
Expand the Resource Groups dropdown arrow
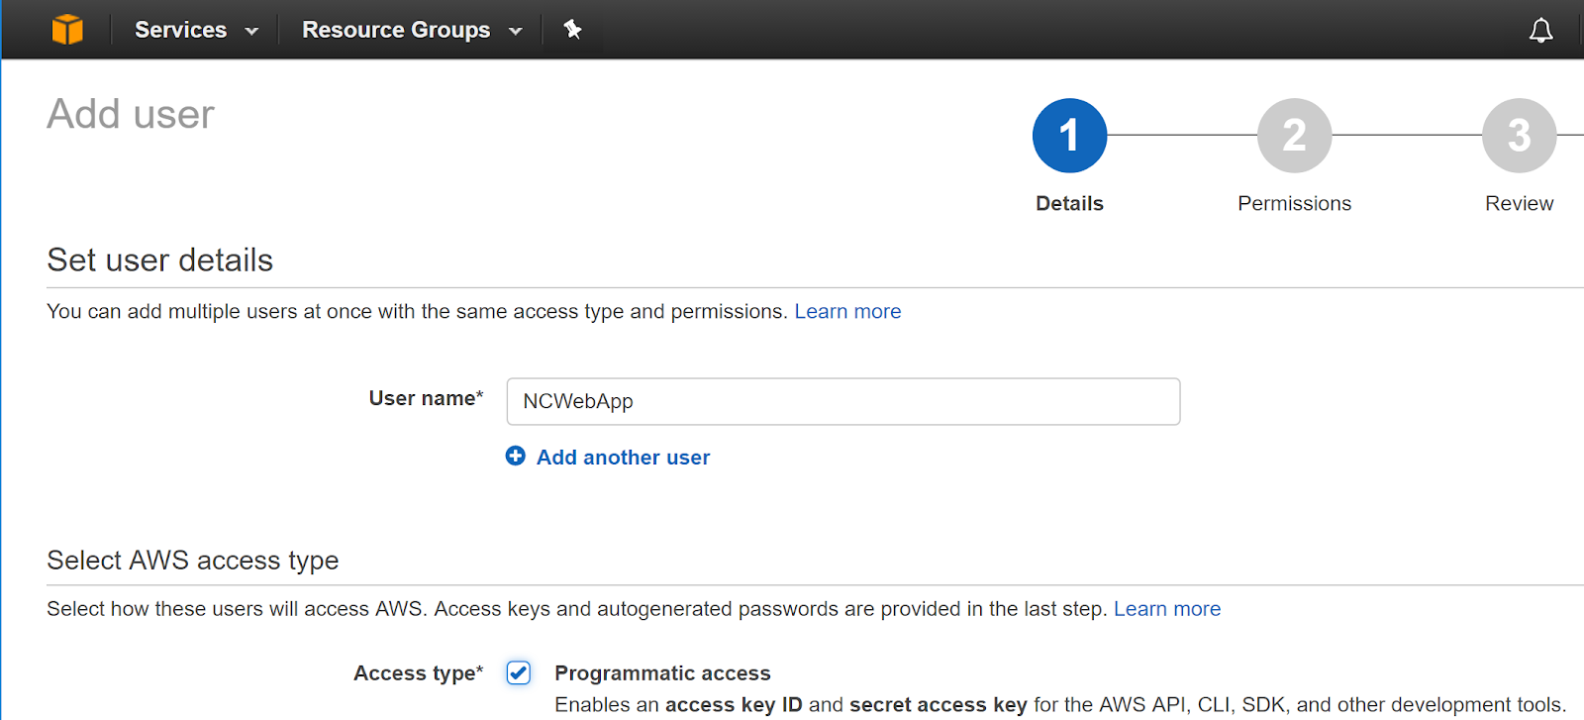click(515, 32)
